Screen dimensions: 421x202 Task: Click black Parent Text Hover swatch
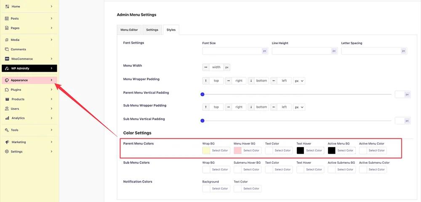click(300, 151)
